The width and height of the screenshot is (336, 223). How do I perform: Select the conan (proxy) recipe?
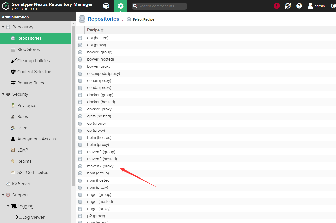[206, 81]
